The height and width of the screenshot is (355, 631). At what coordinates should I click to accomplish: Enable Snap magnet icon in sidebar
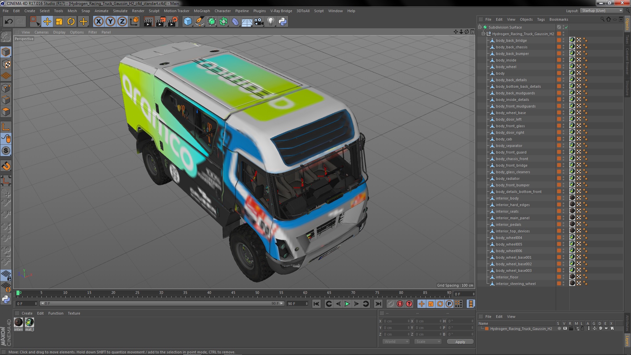point(6,166)
